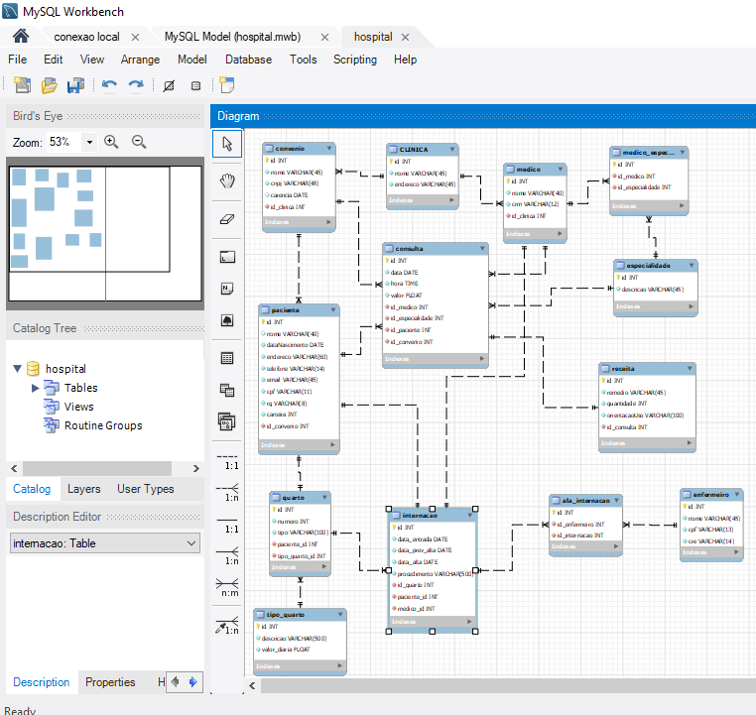This screenshot has width=756, height=715.
Task: Select the new view tool
Action: (227, 390)
